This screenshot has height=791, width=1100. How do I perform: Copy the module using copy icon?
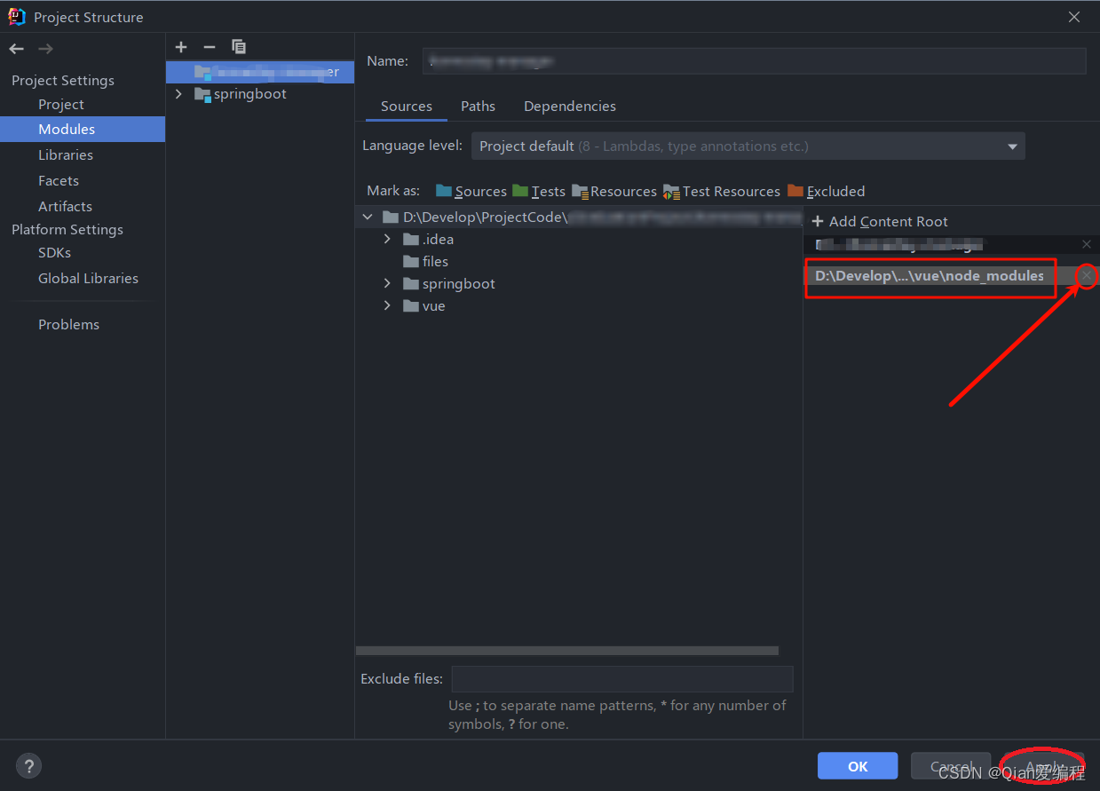point(238,46)
